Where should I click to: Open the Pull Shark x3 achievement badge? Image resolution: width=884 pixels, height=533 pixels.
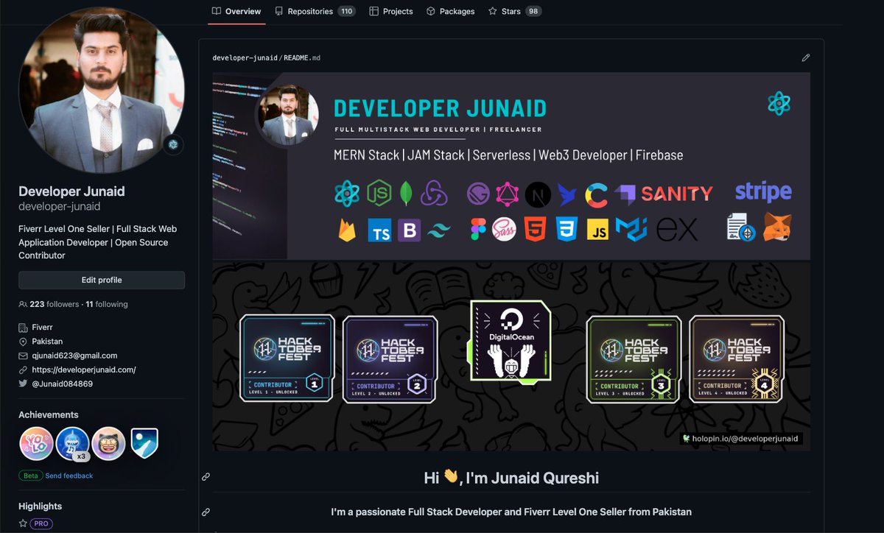pyautogui.click(x=72, y=443)
